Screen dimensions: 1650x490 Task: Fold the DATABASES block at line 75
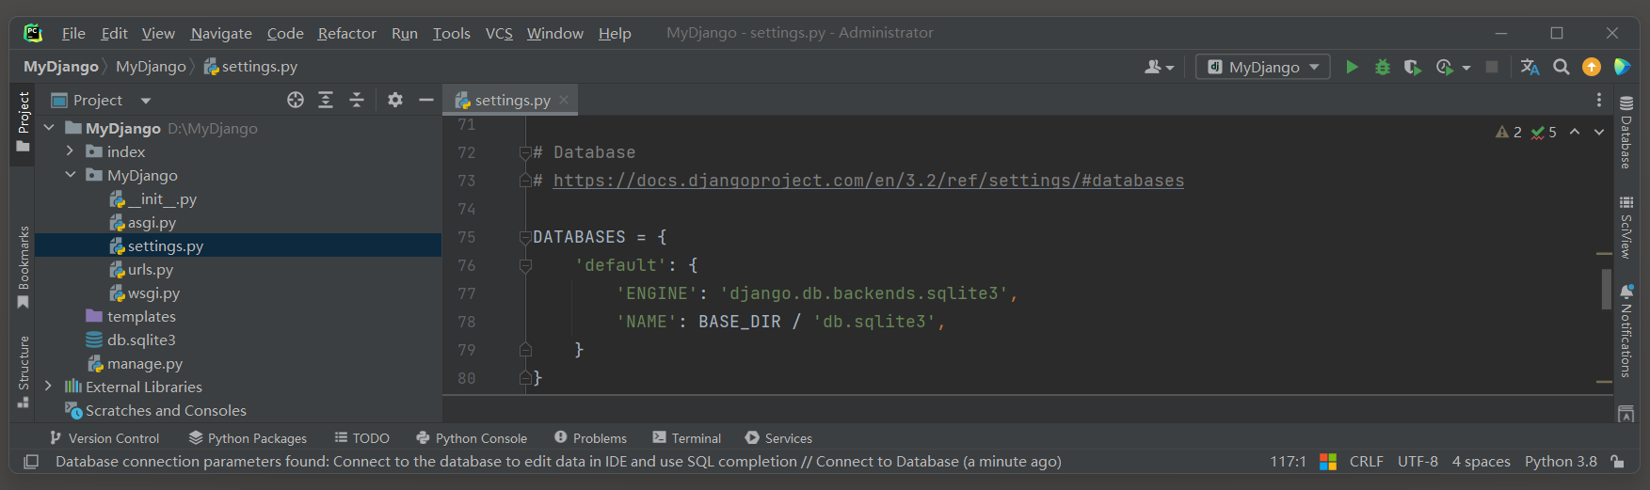525,237
